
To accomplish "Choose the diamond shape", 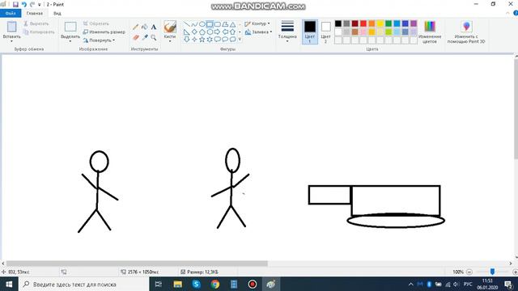I will (194, 32).
